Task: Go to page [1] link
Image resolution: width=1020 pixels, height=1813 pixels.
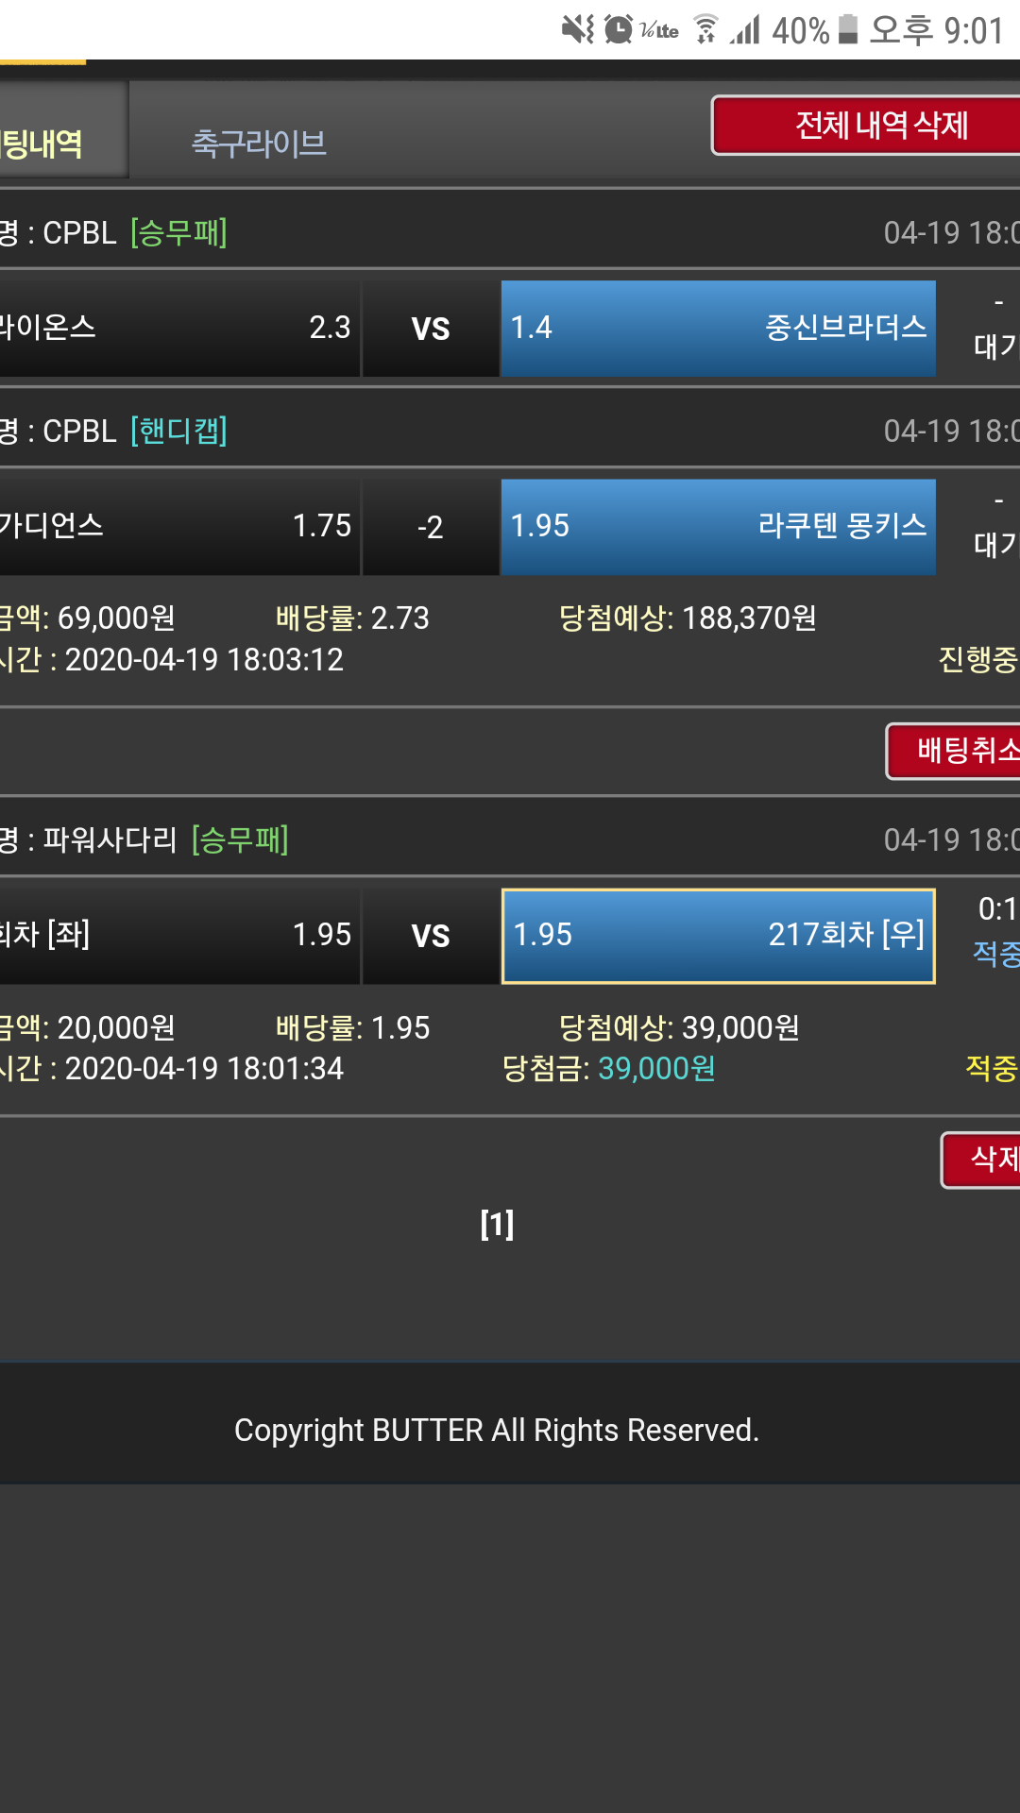Action: (497, 1224)
